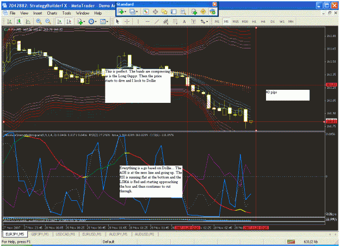The height and width of the screenshot is (246, 340).
Task: Open the View menu
Action: (24, 13)
